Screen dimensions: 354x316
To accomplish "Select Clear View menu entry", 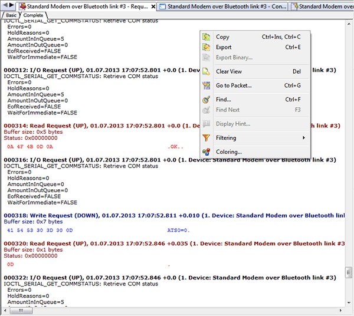I will 255,71.
